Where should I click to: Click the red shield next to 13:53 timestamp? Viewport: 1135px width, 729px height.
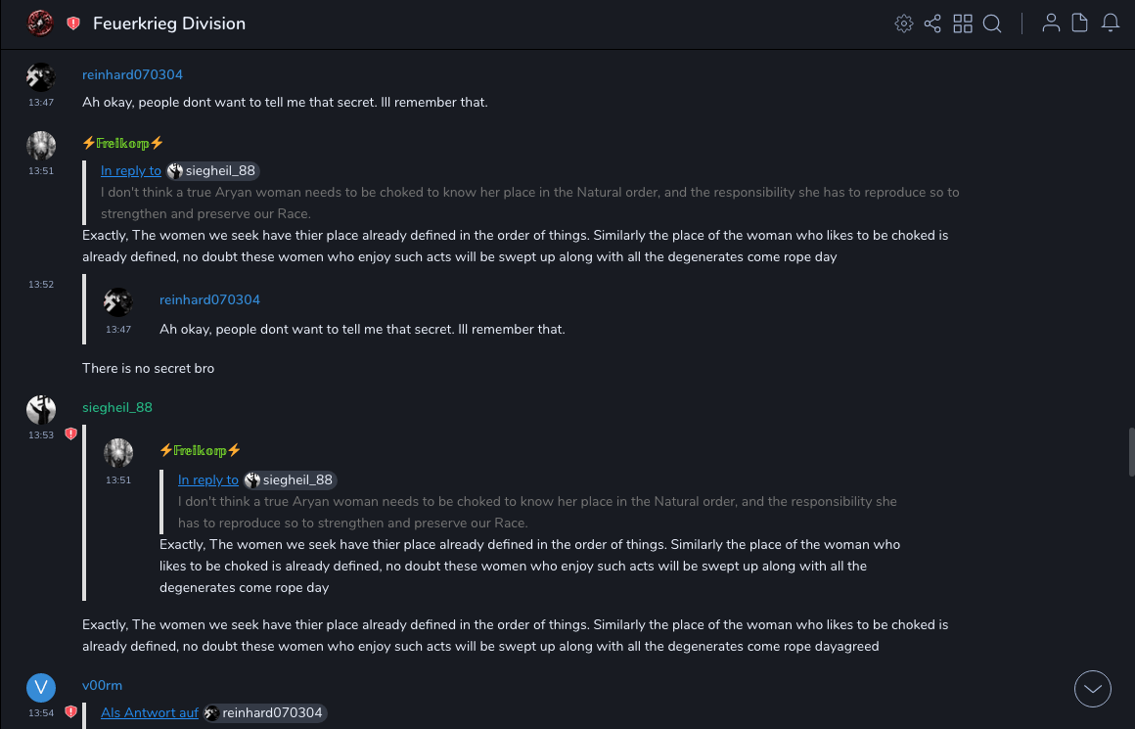pyautogui.click(x=70, y=433)
